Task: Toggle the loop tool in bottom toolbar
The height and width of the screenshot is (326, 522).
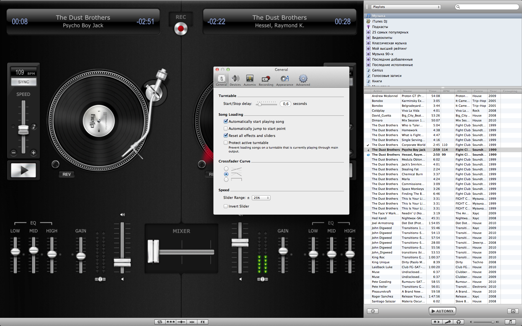Action: (160, 322)
